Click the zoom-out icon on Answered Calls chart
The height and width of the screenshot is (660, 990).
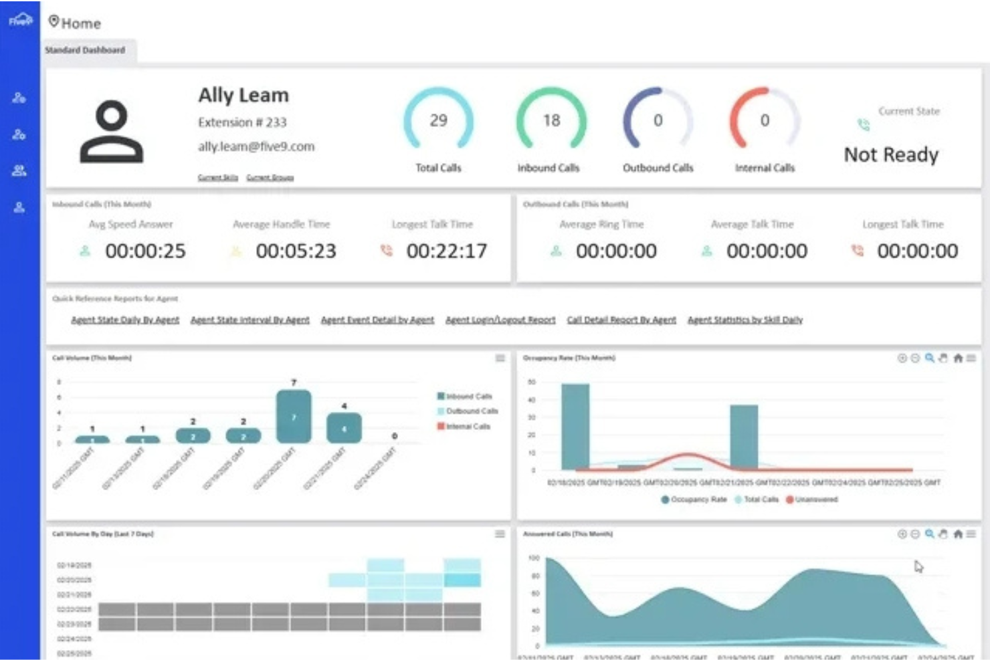click(x=915, y=534)
